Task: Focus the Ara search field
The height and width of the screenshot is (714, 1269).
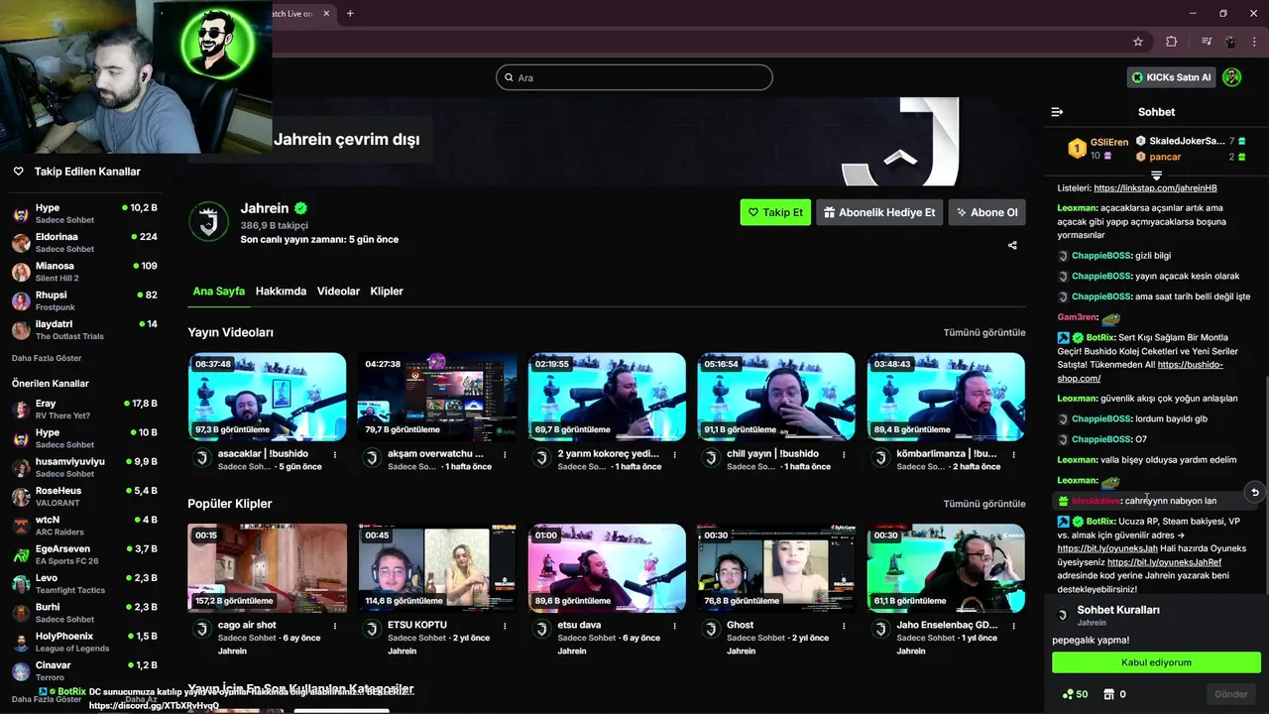Action: point(634,77)
